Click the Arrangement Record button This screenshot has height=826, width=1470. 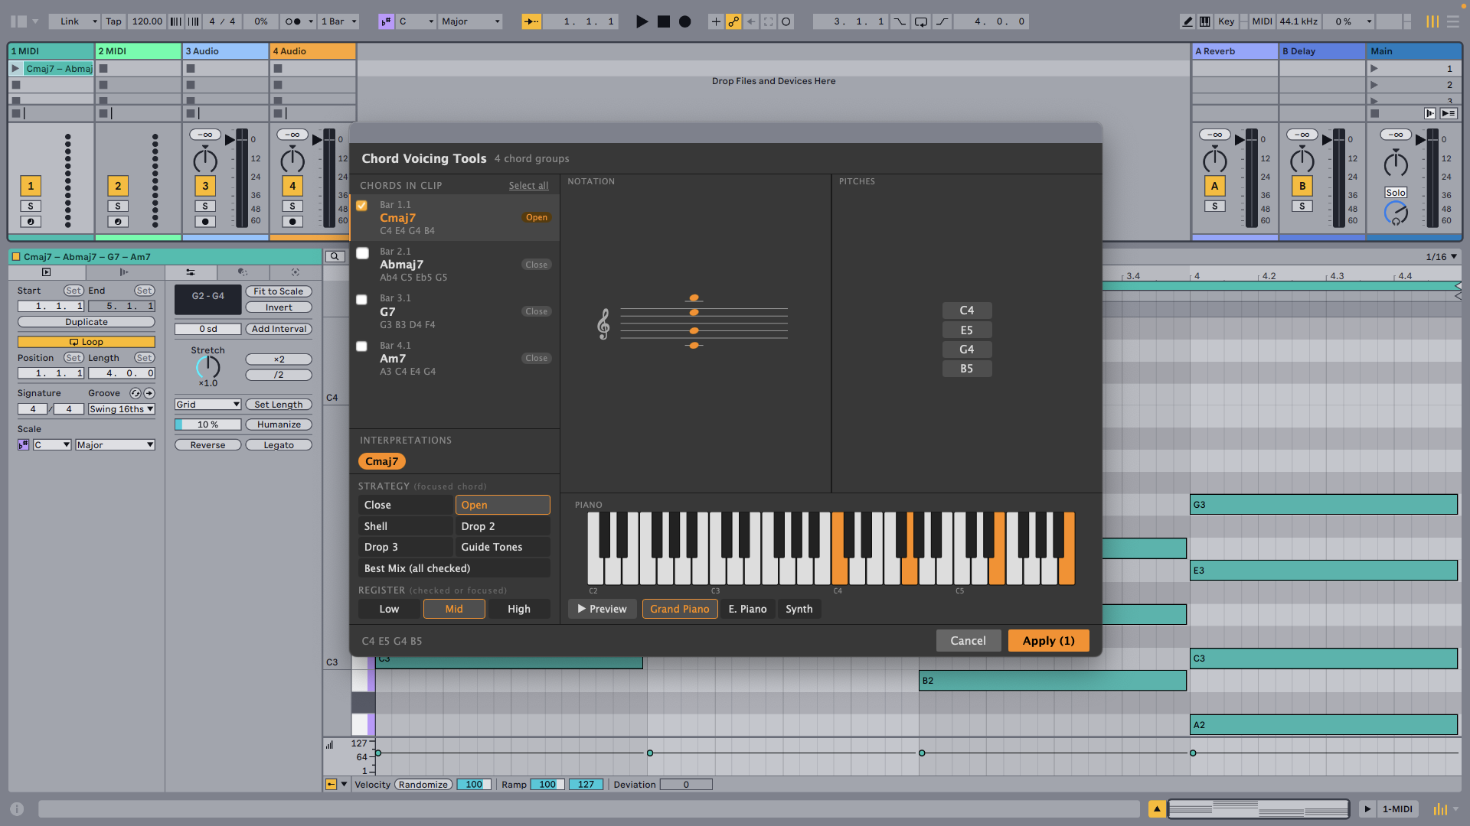[685, 21]
